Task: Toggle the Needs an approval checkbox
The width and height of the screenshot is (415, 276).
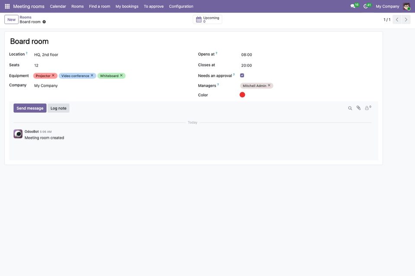Action: (242, 76)
